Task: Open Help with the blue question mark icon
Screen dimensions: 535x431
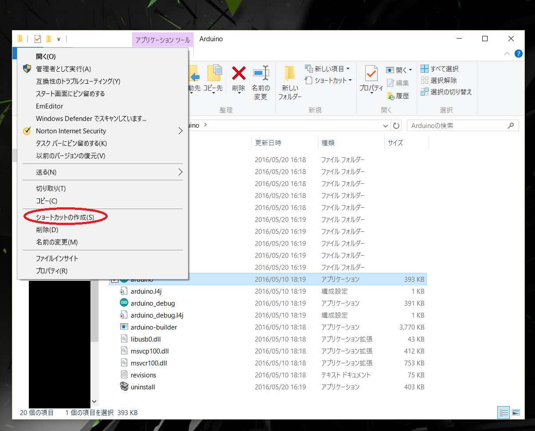Action: tap(518, 54)
